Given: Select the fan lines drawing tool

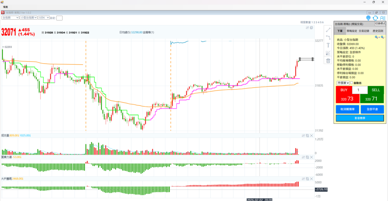Looking at the screenshot, I should pyautogui.click(x=328, y=53).
